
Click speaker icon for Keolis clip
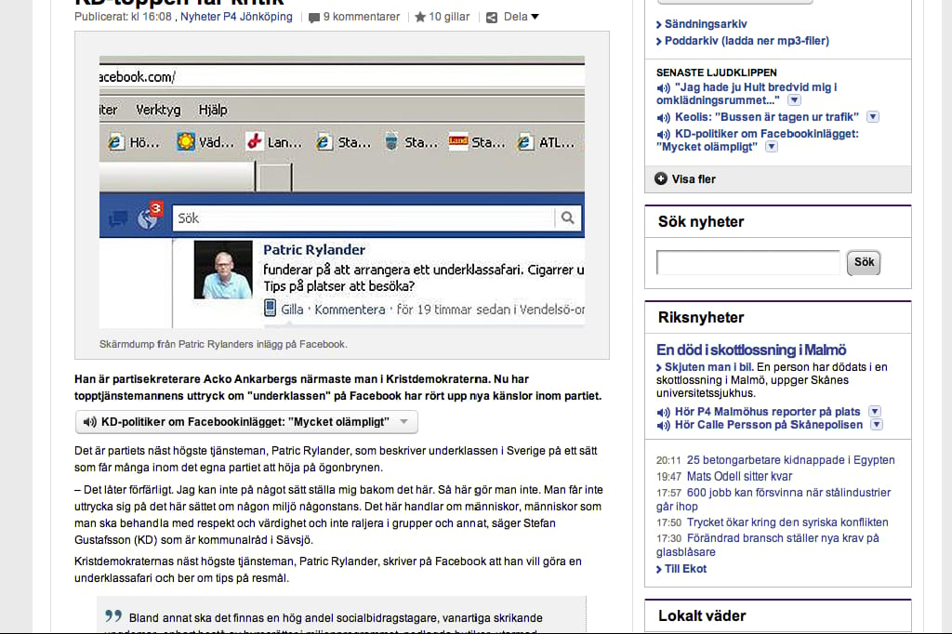[663, 117]
